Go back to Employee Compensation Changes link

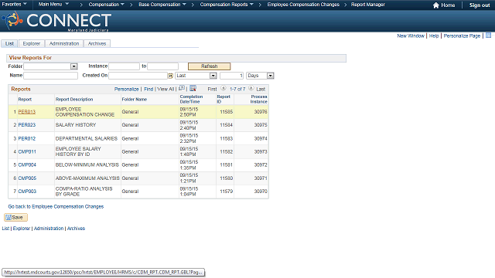point(56,207)
